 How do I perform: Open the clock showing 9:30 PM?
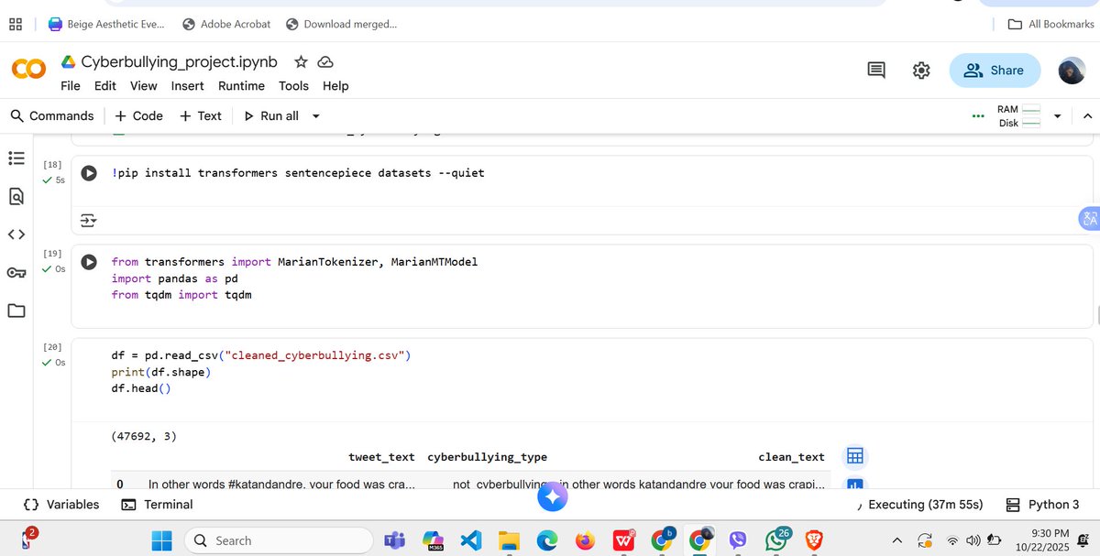pos(1043,540)
